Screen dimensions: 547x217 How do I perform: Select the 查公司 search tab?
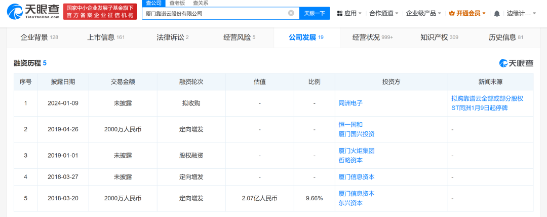[153, 3]
